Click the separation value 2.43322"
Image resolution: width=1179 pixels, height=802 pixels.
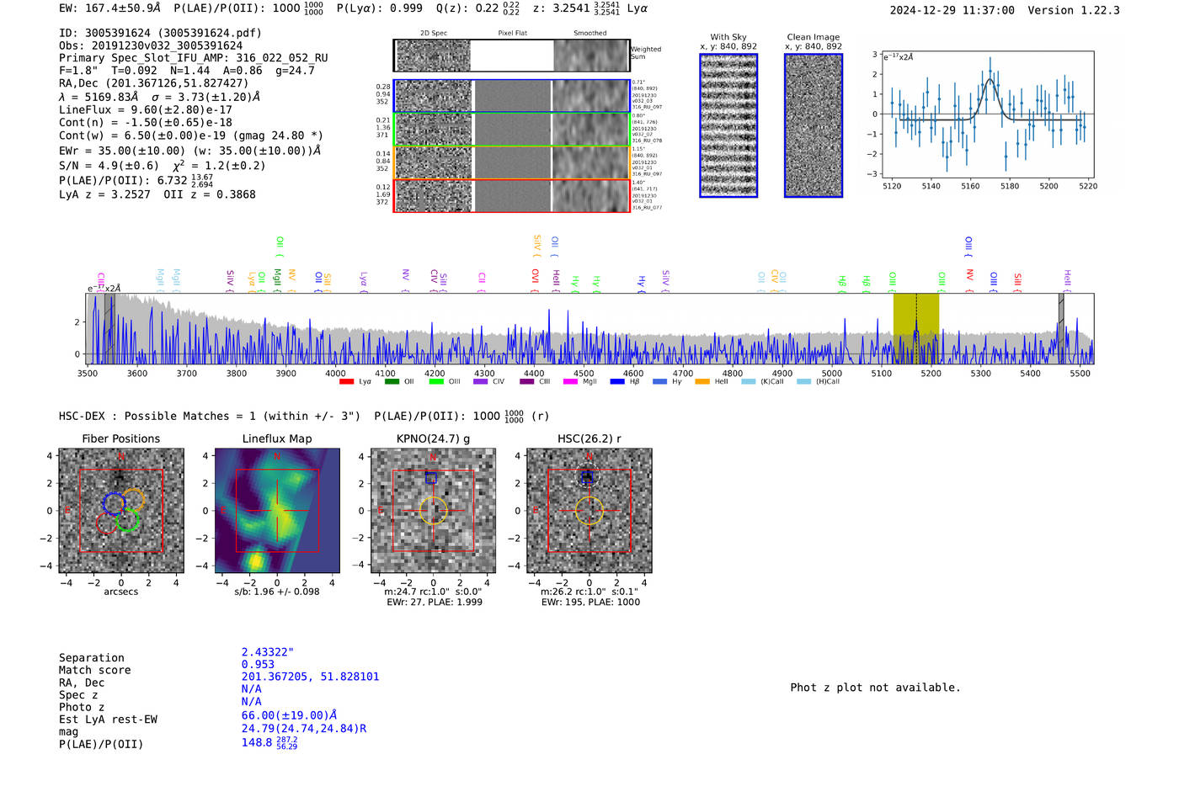coord(268,652)
